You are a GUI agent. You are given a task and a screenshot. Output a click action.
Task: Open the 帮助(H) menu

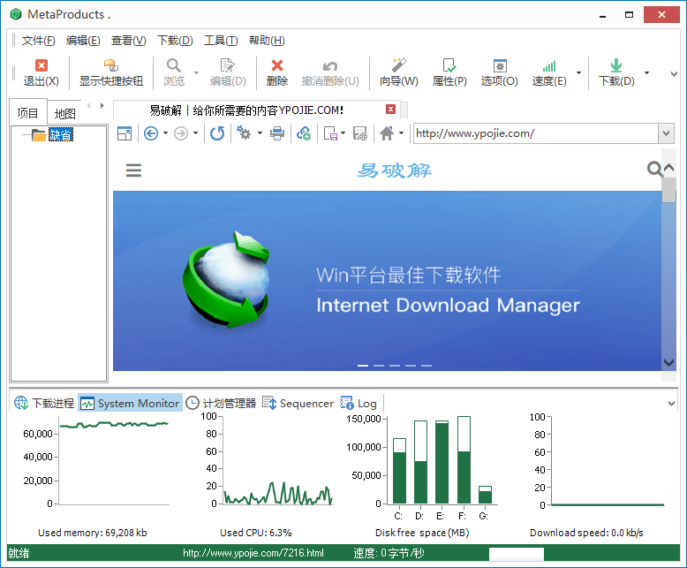(x=267, y=41)
